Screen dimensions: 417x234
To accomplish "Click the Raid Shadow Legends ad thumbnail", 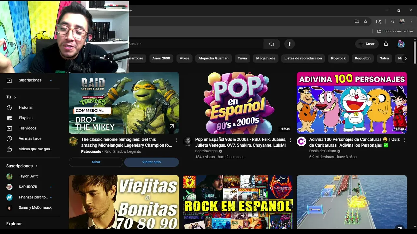I will coord(124,103).
